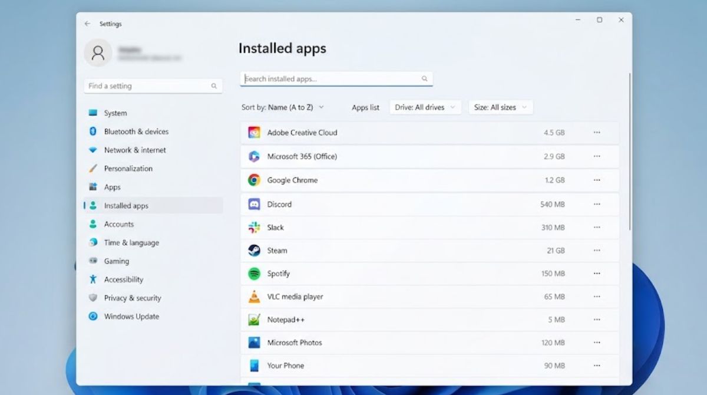The image size is (707, 395).
Task: Go back using the Settings back arrow
Action: click(87, 24)
